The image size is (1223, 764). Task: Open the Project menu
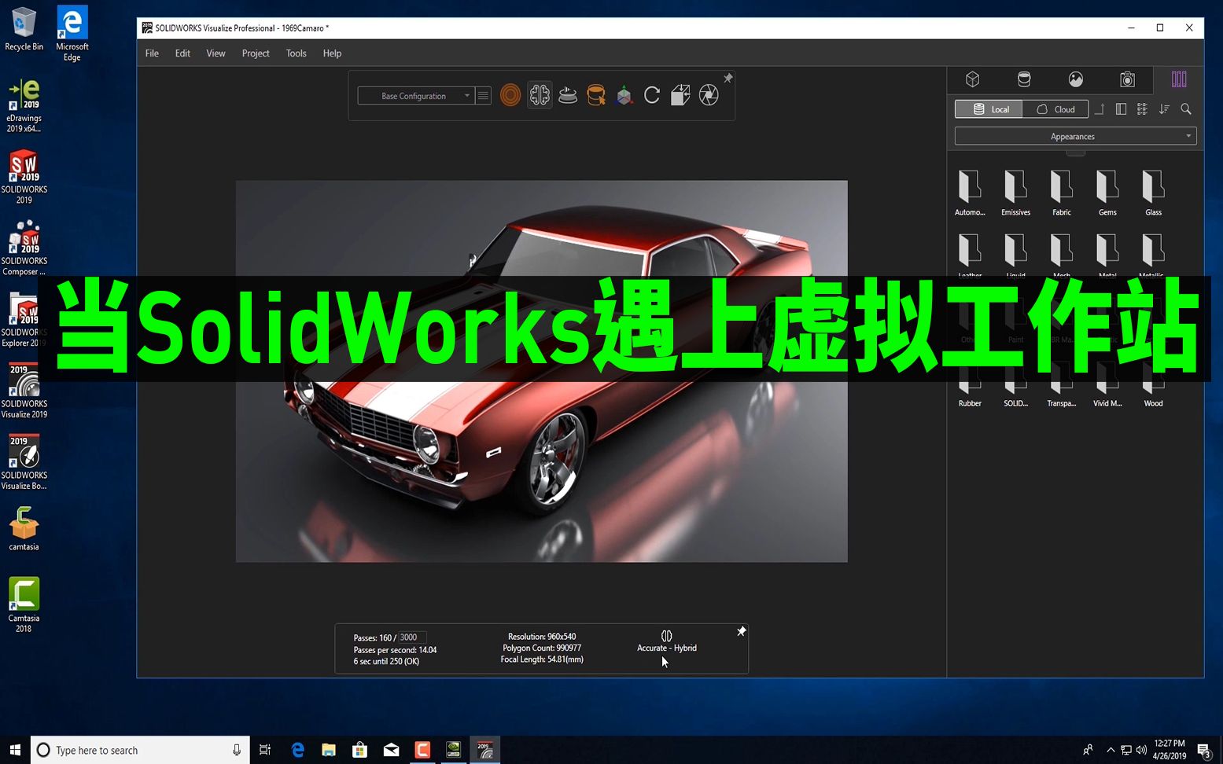point(256,53)
